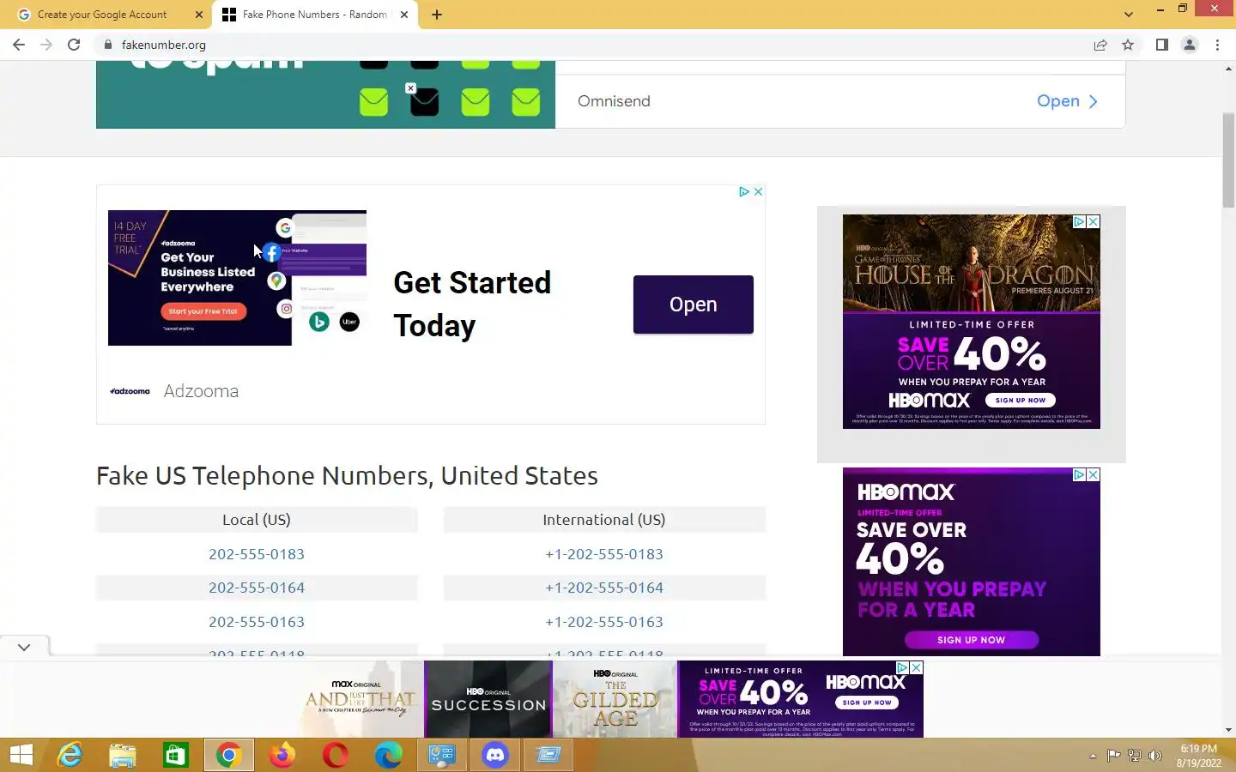1236x772 pixels.
Task: Open a new browser tab
Action: (x=437, y=15)
